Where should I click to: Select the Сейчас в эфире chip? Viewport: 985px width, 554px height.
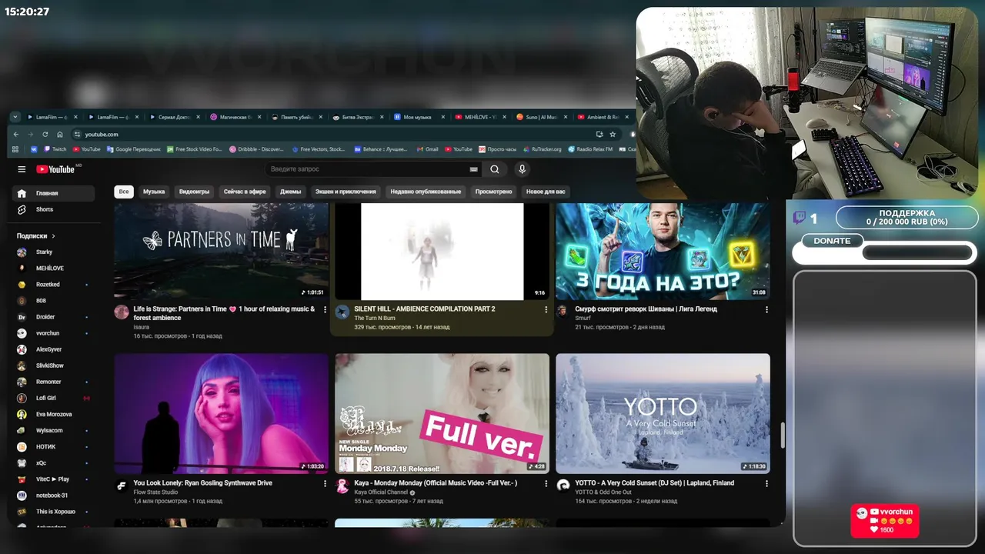click(245, 192)
